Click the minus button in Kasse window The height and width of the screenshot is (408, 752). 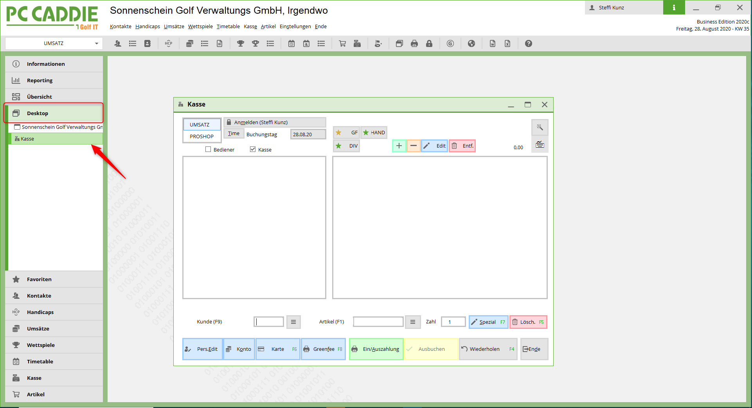pos(414,146)
